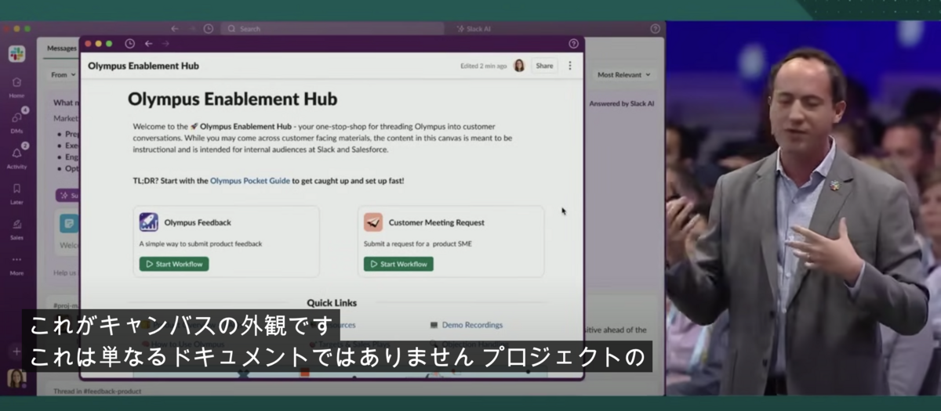
Task: Open the Olympus Pocket Guide link
Action: [x=250, y=180]
